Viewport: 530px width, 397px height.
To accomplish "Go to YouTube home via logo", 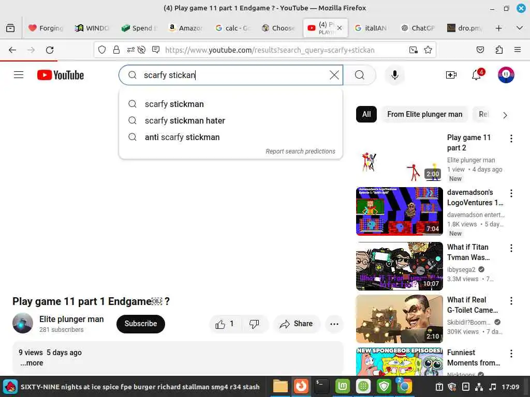I will 61,75.
